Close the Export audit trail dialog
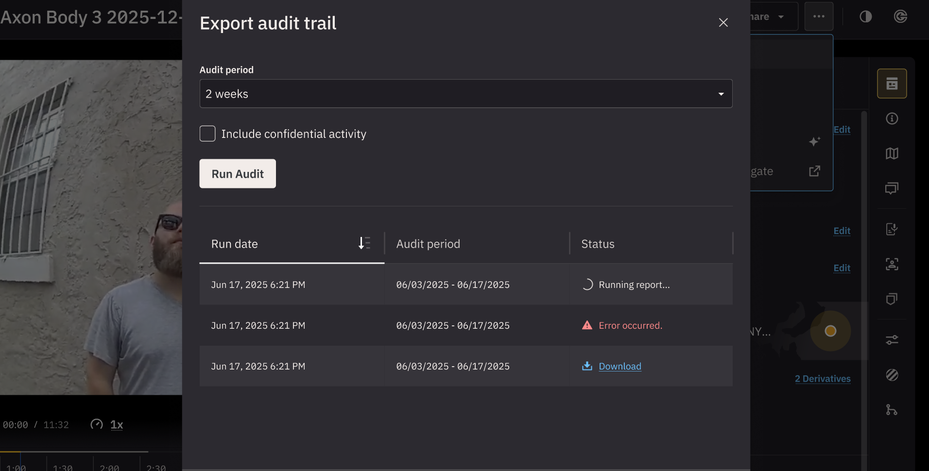This screenshot has width=929, height=471. pyautogui.click(x=723, y=23)
